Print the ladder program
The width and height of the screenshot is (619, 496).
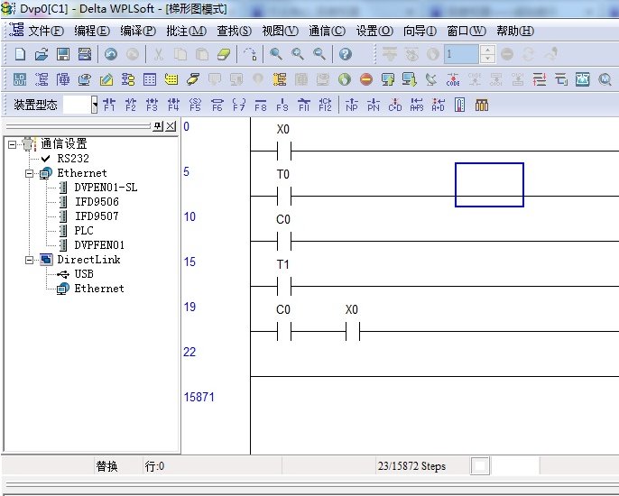85,54
